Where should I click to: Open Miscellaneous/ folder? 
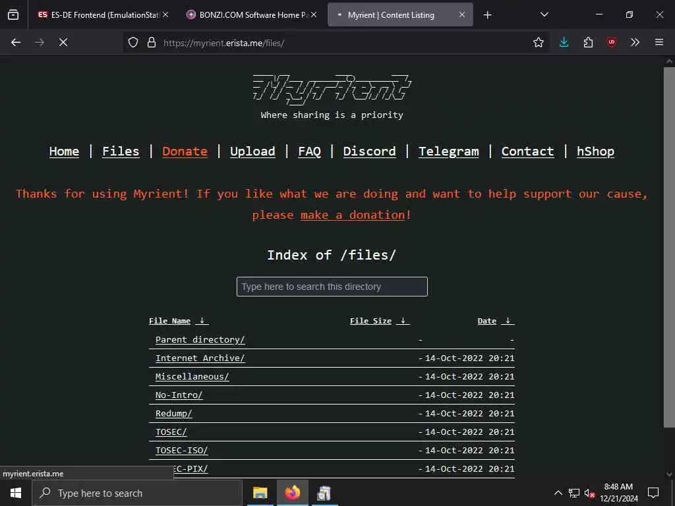coord(192,376)
